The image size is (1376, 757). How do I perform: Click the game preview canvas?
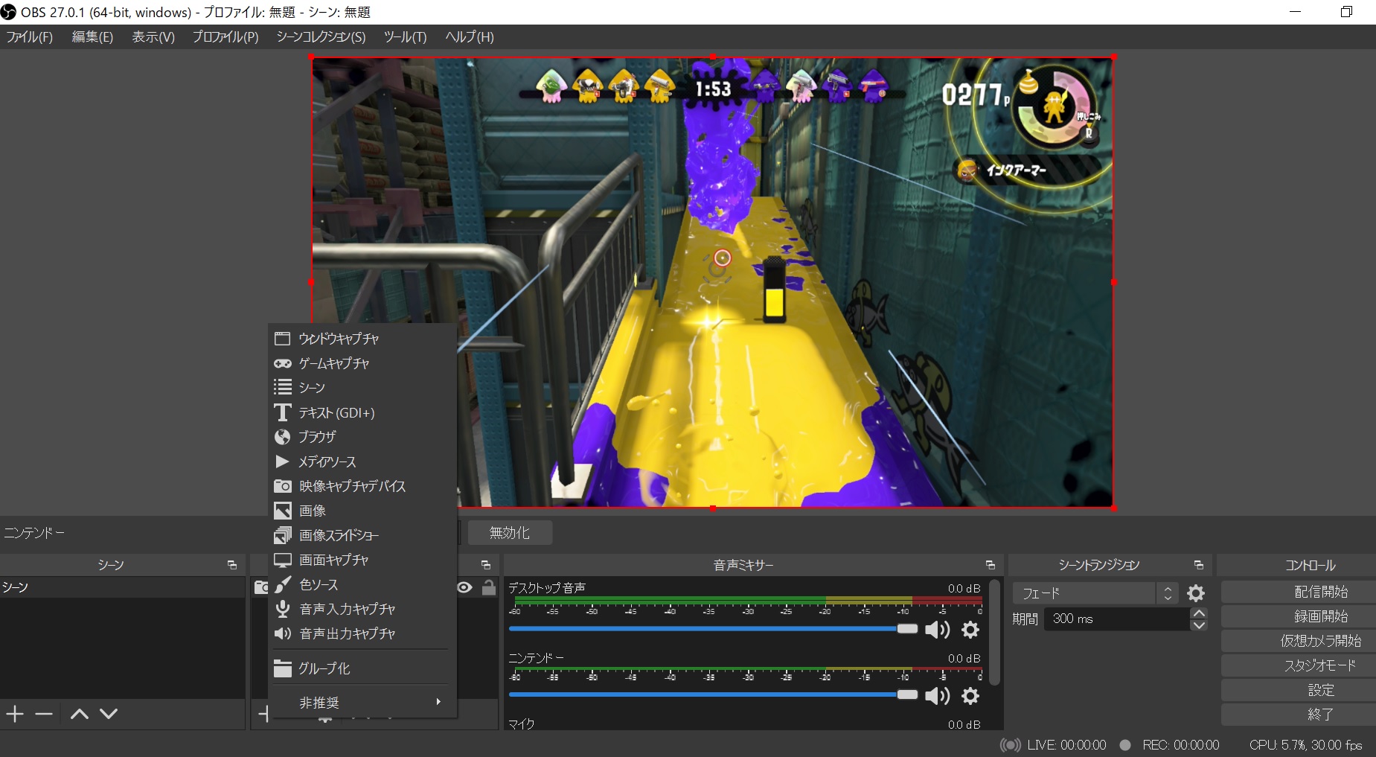[x=712, y=282]
